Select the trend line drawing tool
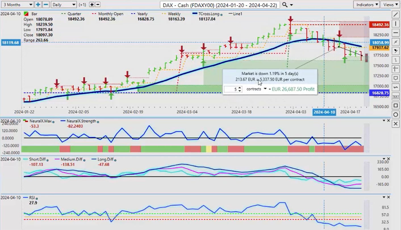The width and height of the screenshot is (401, 230). [396, 14]
